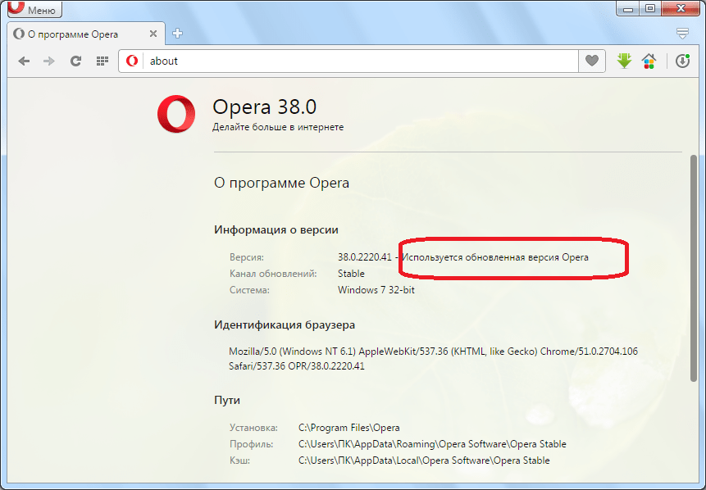Reload the current page
This screenshot has height=490, width=706.
pos(75,61)
